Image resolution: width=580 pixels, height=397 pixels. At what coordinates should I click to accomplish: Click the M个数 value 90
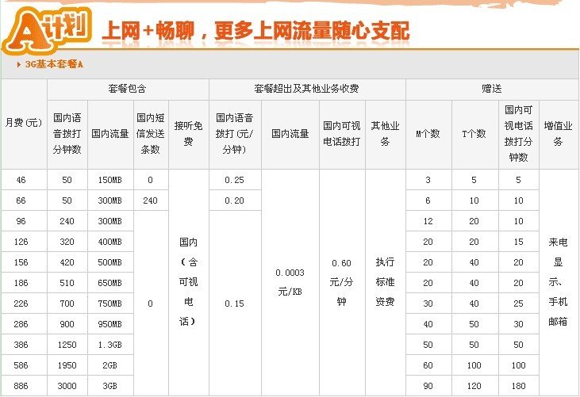428,386
